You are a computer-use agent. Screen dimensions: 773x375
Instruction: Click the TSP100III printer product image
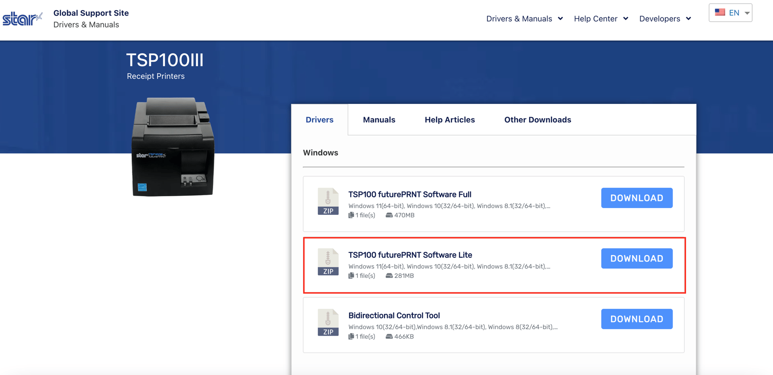pos(173,147)
